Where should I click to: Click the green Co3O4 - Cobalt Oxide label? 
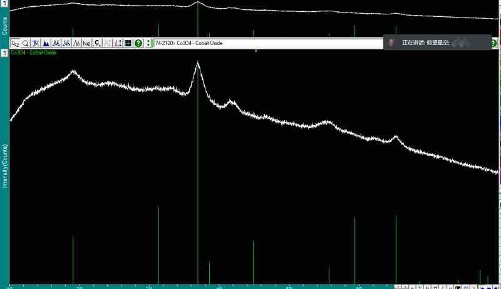(33, 53)
